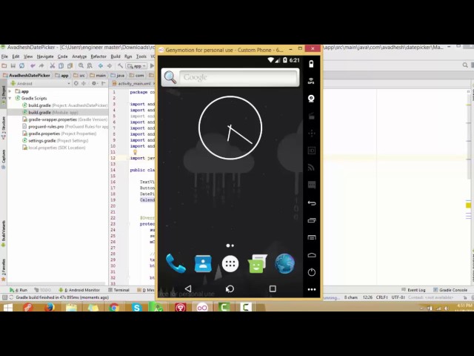The width and height of the screenshot is (474, 356).
Task: Click the src breadcrumb in navigation bar
Action: click(79, 76)
